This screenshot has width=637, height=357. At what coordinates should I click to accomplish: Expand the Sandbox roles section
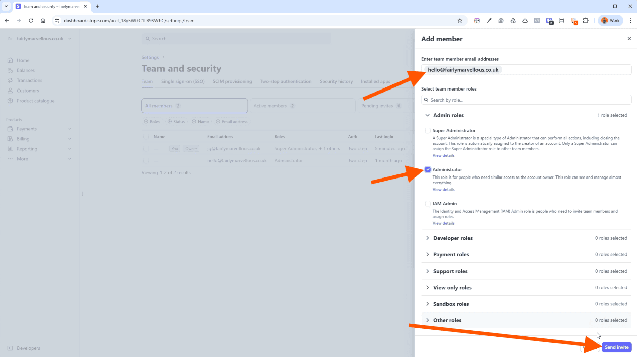(451, 304)
